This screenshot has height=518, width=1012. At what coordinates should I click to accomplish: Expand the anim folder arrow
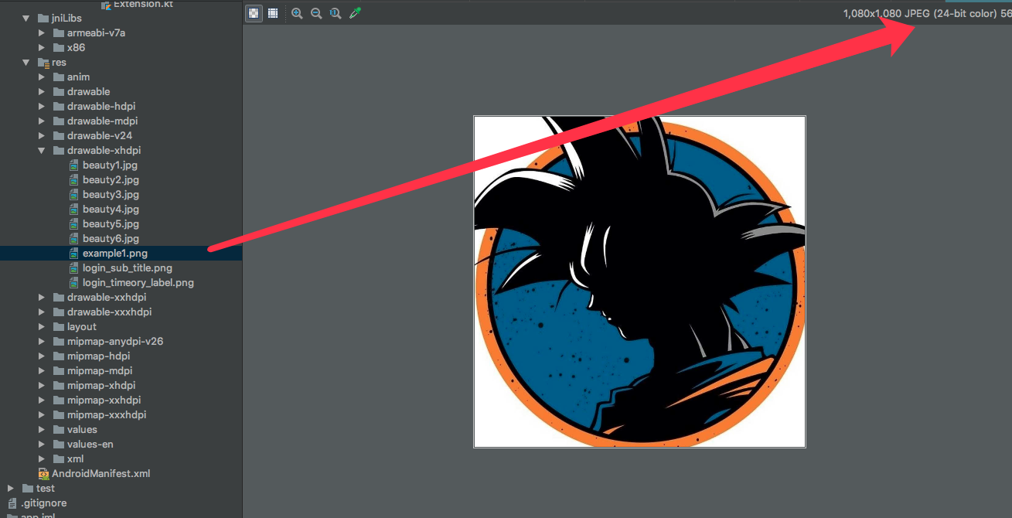click(x=42, y=77)
